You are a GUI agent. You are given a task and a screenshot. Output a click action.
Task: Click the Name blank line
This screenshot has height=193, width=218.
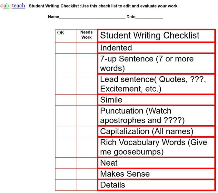[x=92, y=17]
